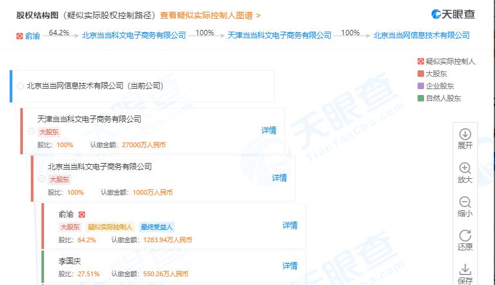Open 详情 for 天津当当科文电子商务有限公司
Screen dimensions: 495x285
coord(269,130)
